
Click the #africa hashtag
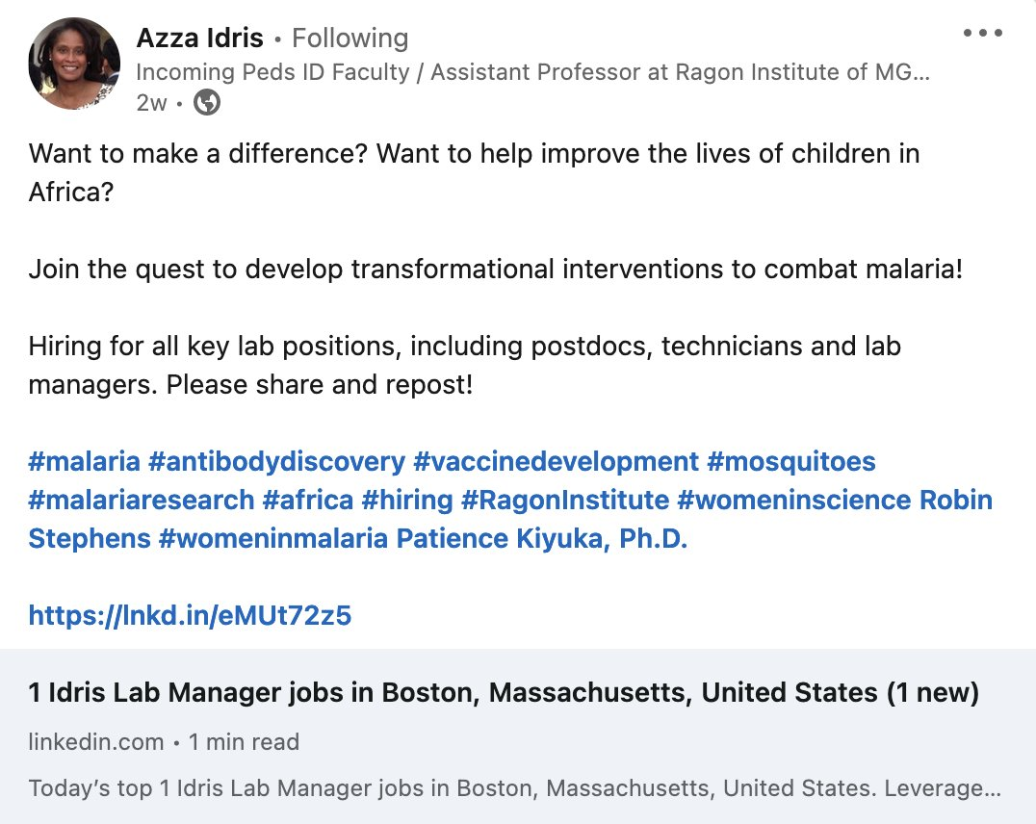pos(308,501)
